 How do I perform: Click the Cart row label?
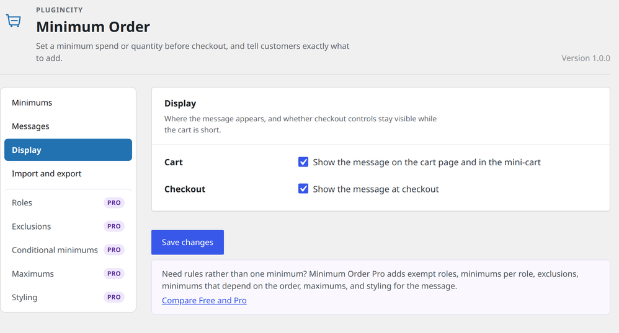click(x=173, y=162)
